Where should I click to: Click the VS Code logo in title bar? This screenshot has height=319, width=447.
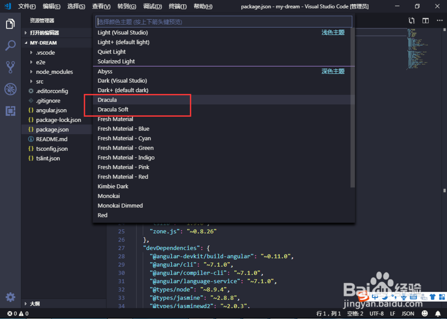(x=8, y=6)
